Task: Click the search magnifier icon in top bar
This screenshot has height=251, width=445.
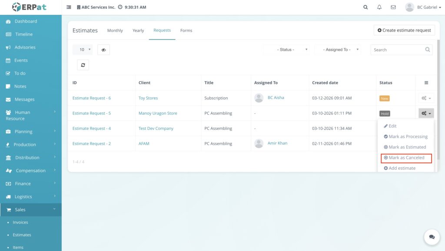Action: (x=365, y=7)
